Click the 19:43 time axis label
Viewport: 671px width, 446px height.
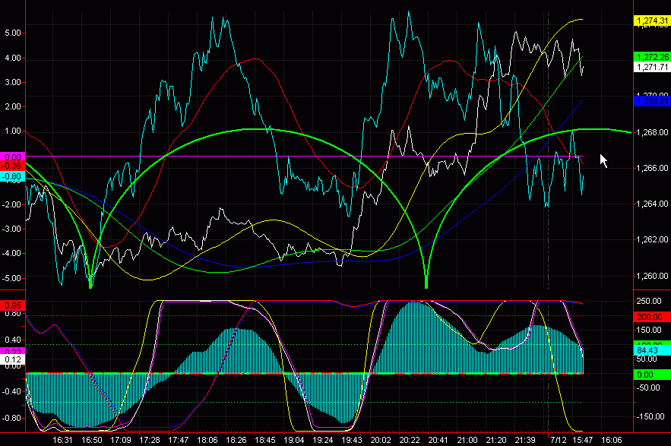(351, 440)
